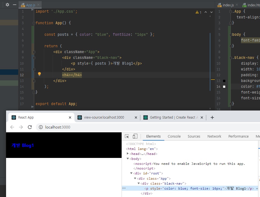260x197 pixels.
Task: Reload the localhost:3000 page
Action: coord(30,127)
